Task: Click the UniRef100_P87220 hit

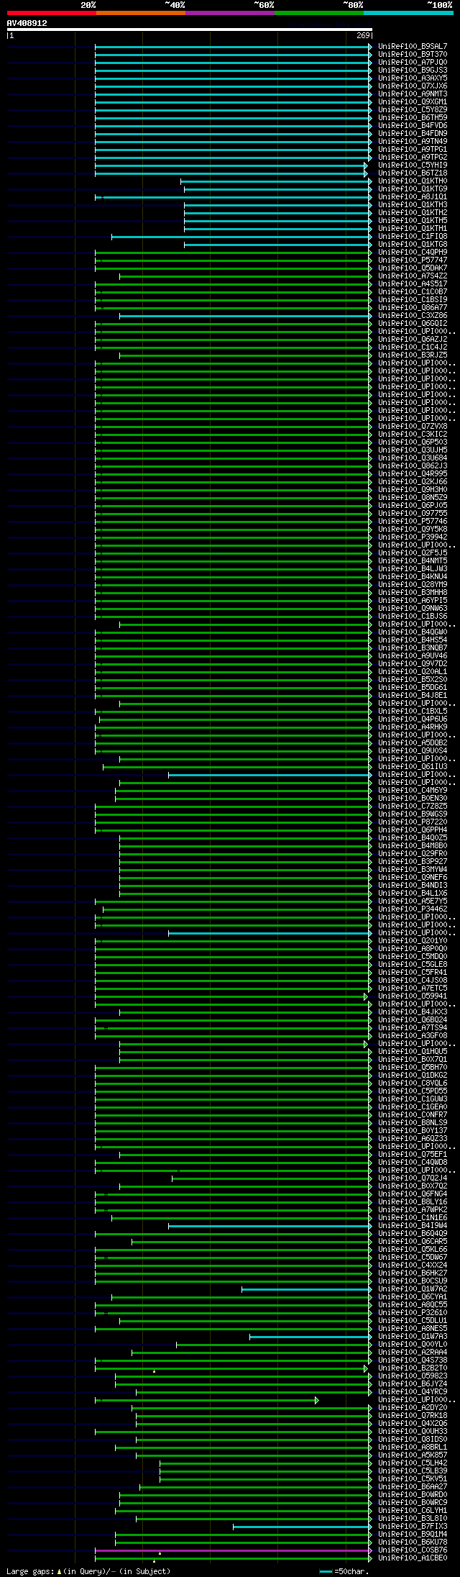Action: coord(413,822)
